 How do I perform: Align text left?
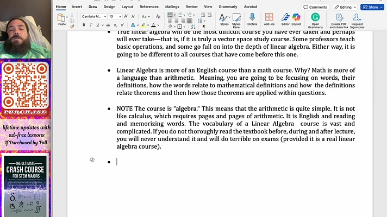(170, 21)
